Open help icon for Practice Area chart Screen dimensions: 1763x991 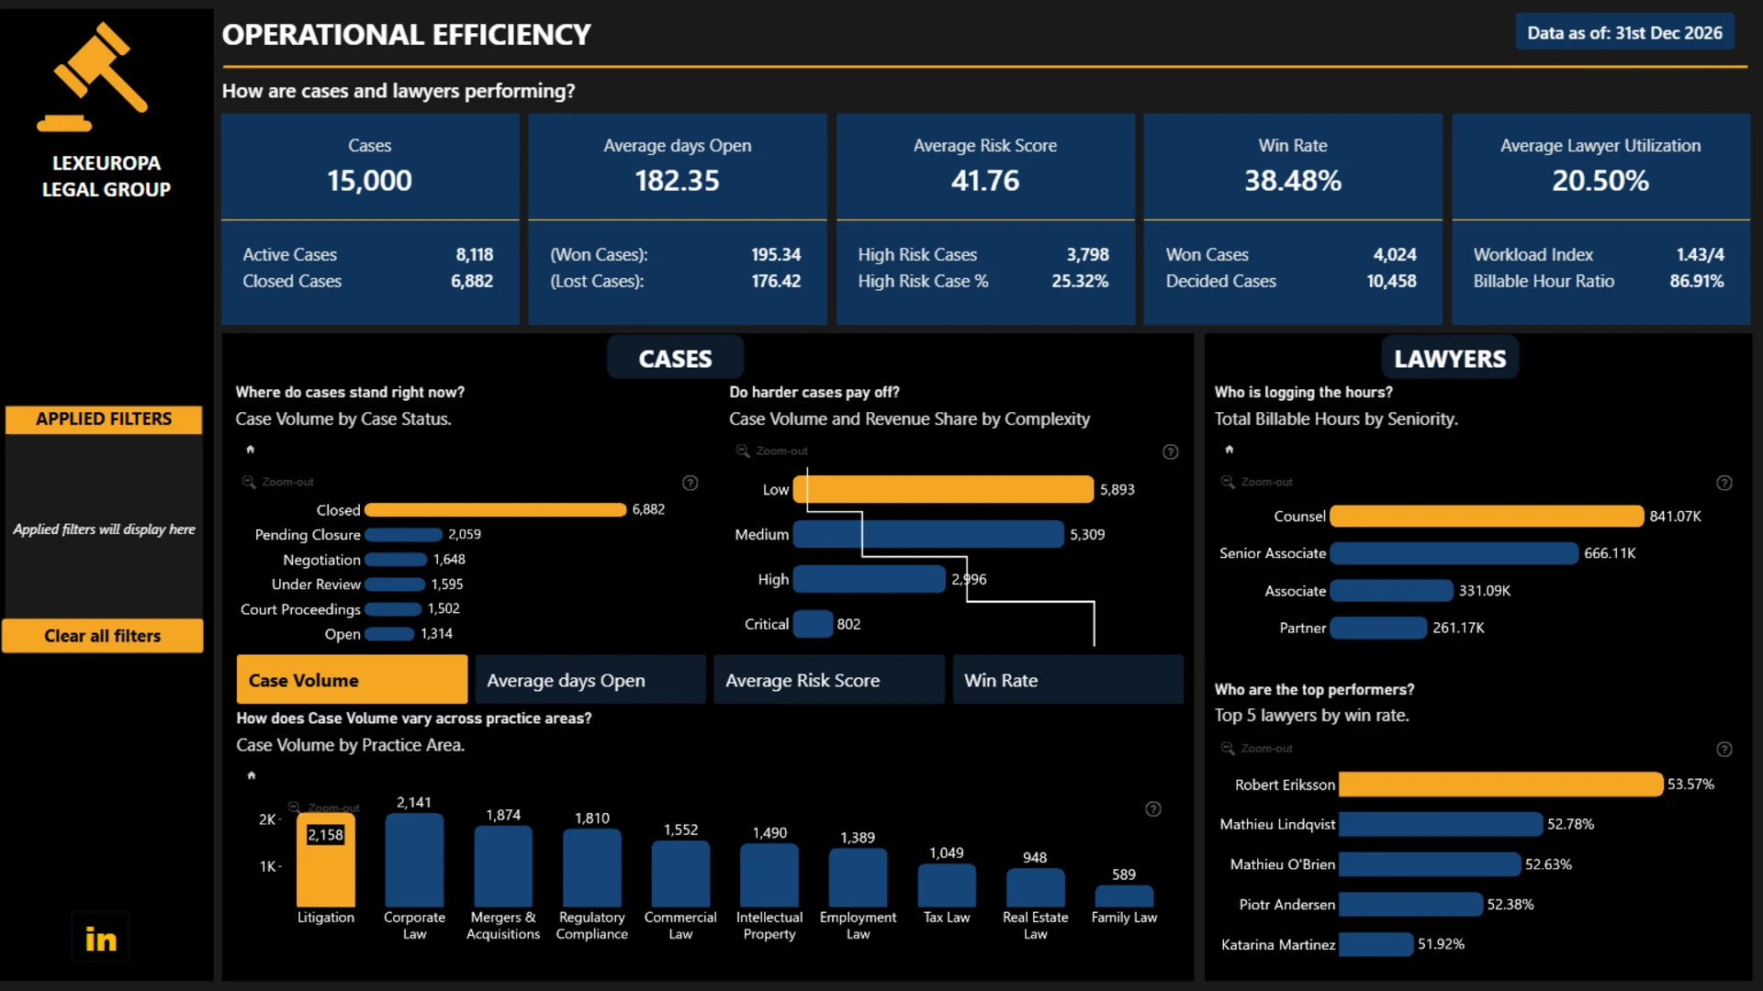[x=1153, y=808]
